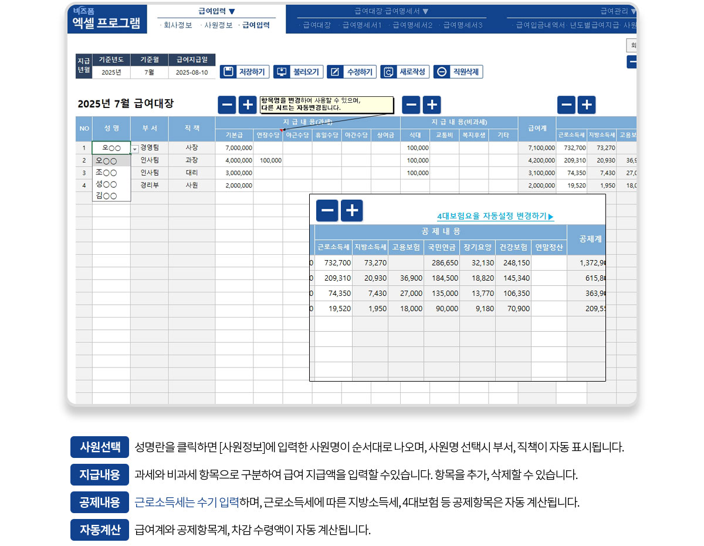This screenshot has height=546, width=704.
Task: Select the 오○○ name cell in row 1
Action: [111, 148]
